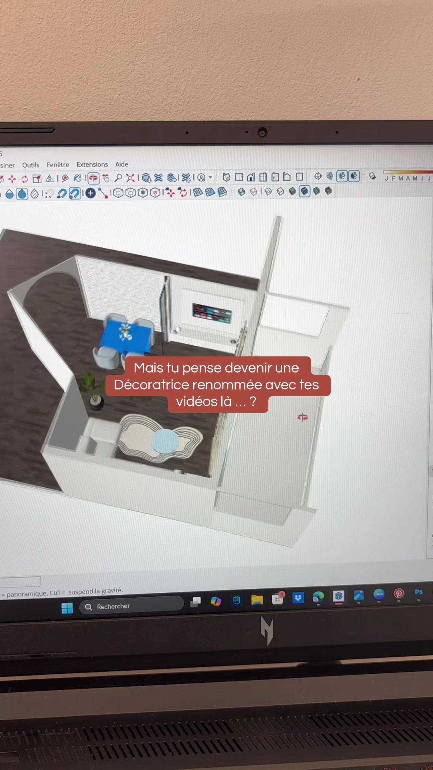Click the Zoom Extents tool
This screenshot has width=433, height=770.
pos(130,178)
